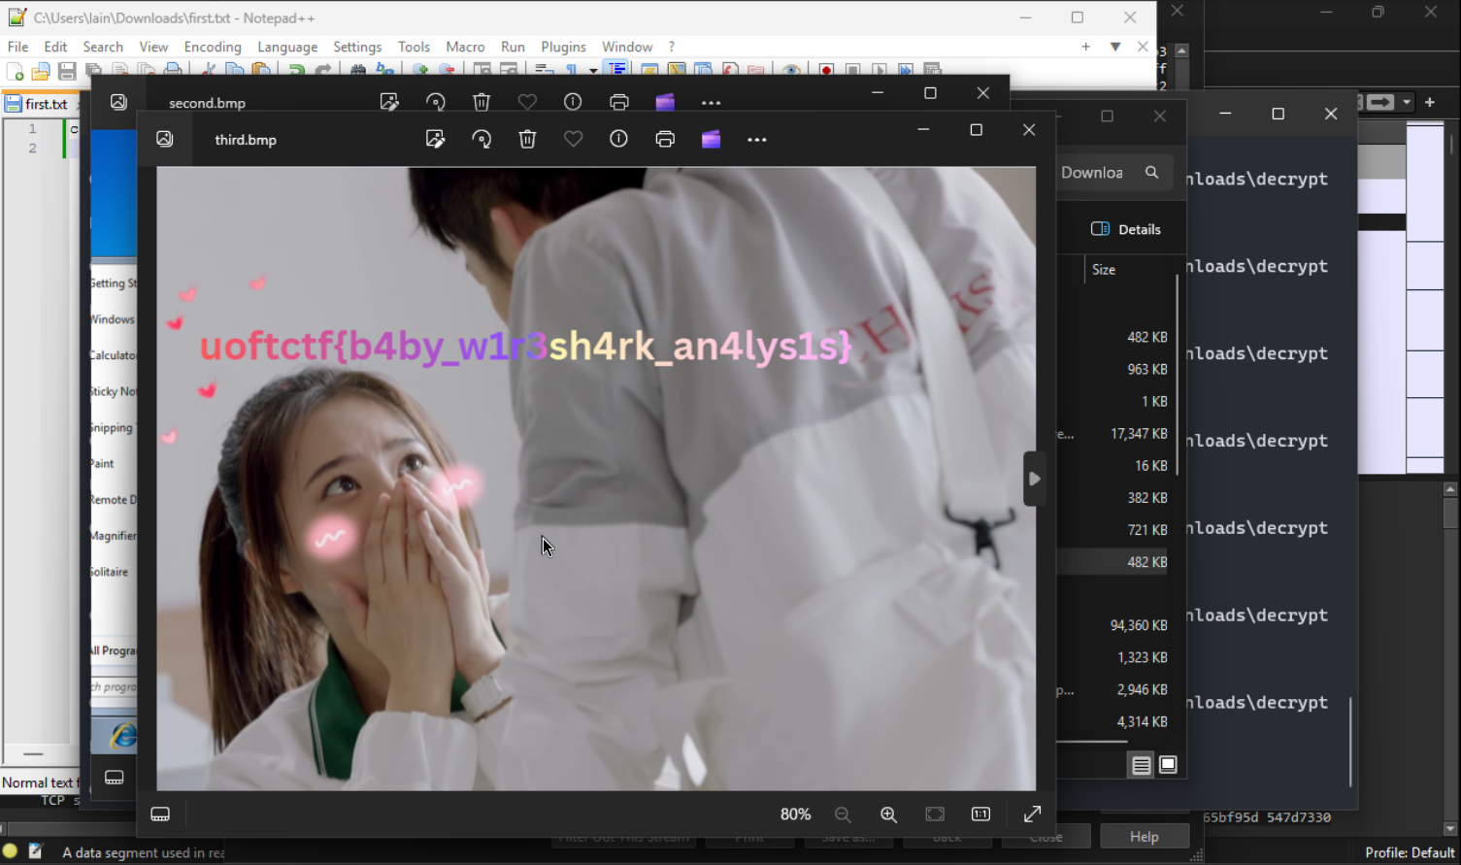Favorite third.bmp with the heart icon
The width and height of the screenshot is (1461, 865).
pyautogui.click(x=573, y=140)
